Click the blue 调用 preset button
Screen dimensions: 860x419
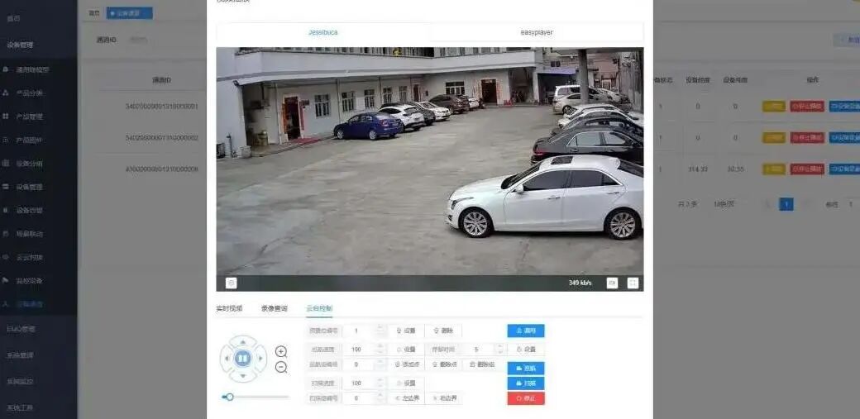pos(526,331)
